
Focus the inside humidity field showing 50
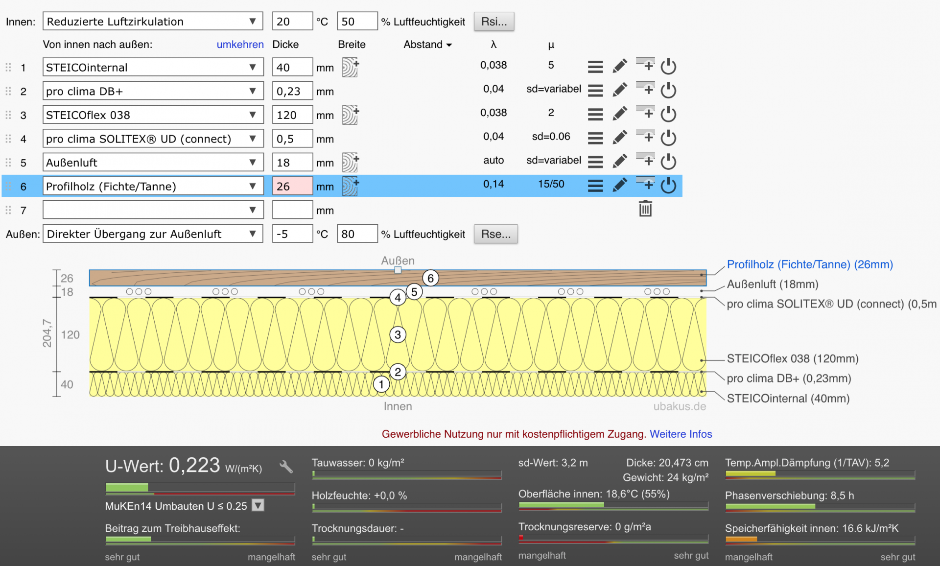tap(357, 22)
